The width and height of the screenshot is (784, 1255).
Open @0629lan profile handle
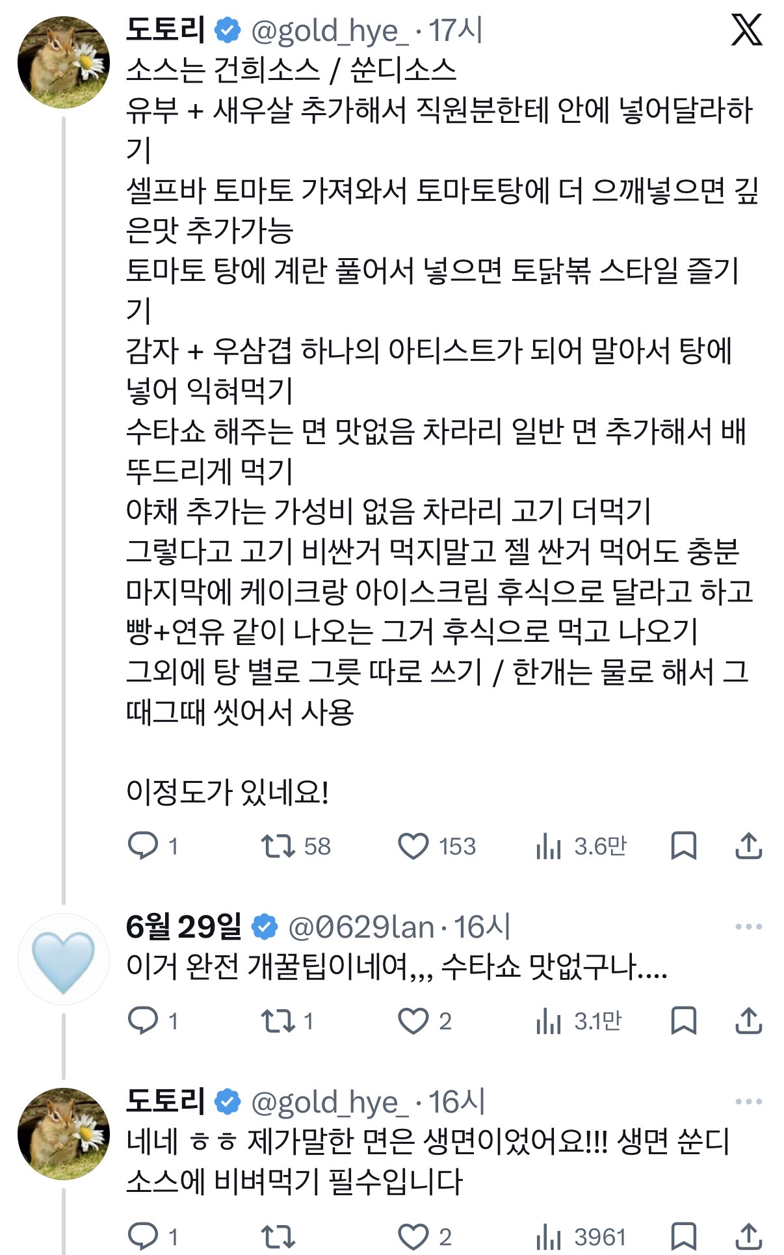[361, 927]
